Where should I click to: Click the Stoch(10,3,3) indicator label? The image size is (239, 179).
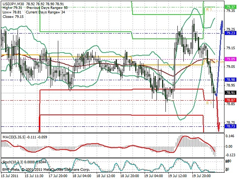click(13, 162)
